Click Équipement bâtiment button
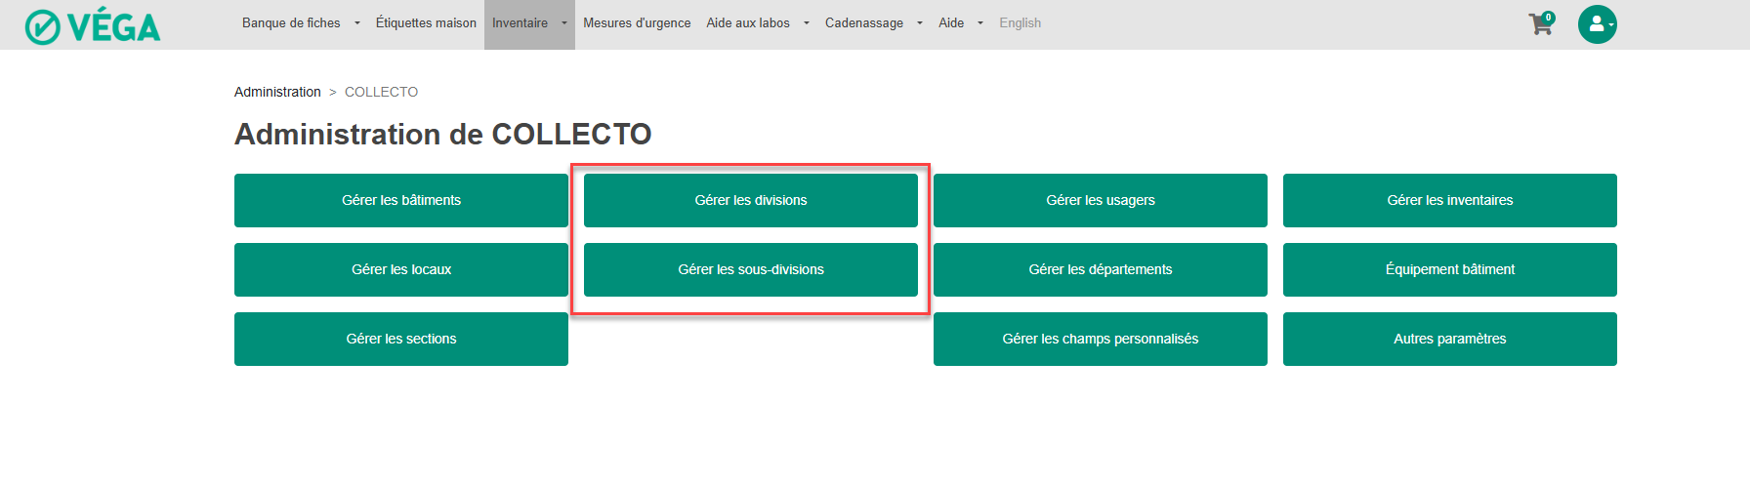Screen dimensions: 1750x483 pyautogui.click(x=1450, y=269)
